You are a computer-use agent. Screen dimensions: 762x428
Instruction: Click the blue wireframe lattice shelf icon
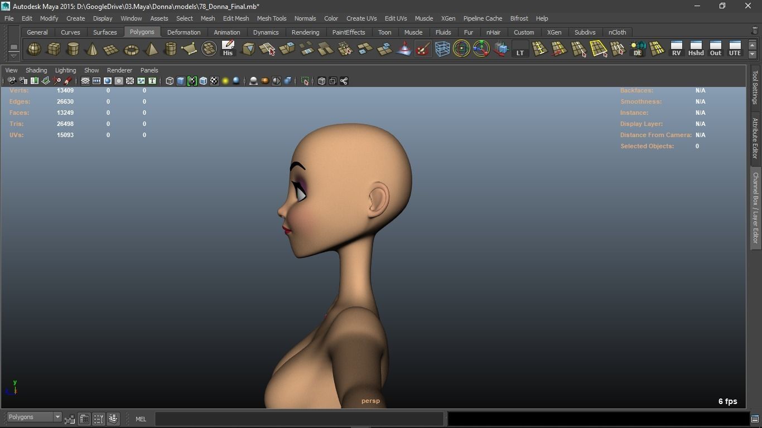(442, 49)
